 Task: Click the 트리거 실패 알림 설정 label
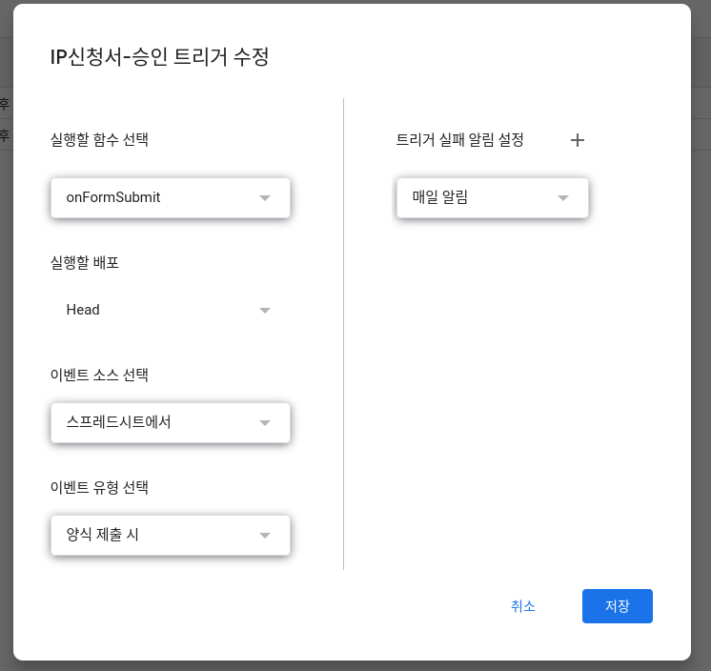coord(460,140)
